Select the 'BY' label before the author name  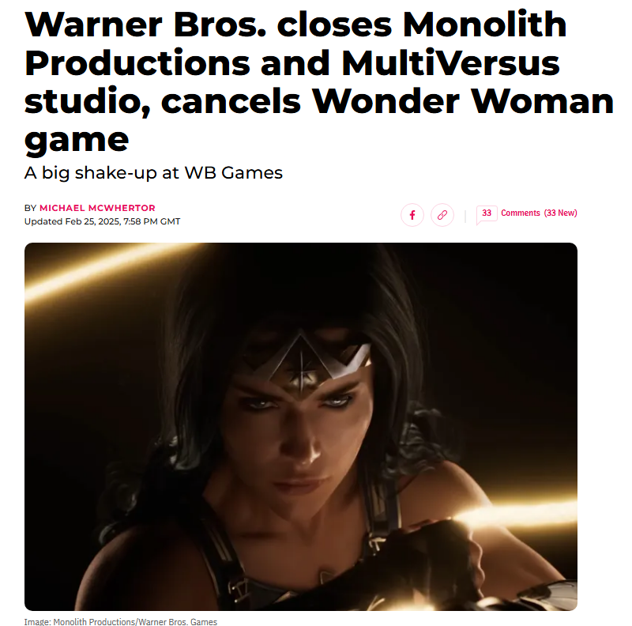30,208
